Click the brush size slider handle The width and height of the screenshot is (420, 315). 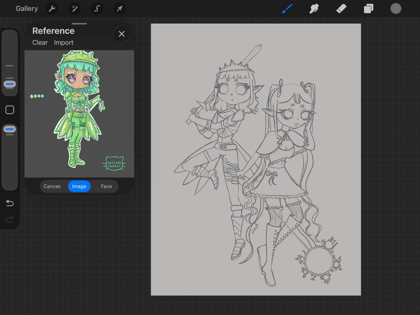10,84
